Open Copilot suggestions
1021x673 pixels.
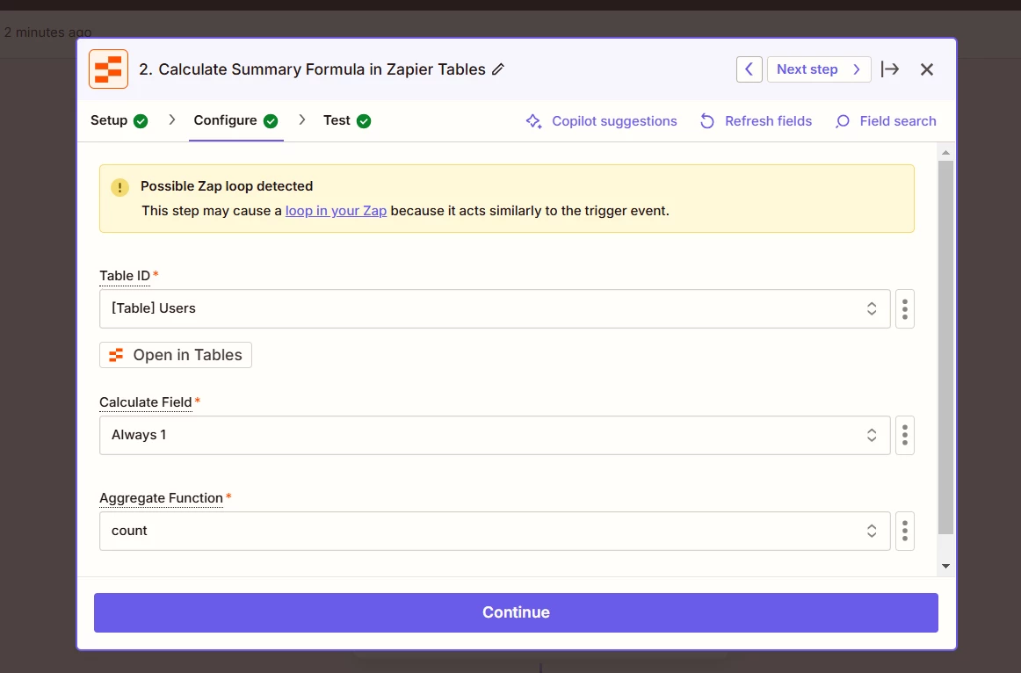(x=601, y=121)
